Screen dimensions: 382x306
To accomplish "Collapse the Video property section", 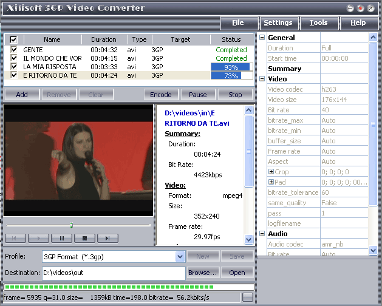I will point(262,79).
